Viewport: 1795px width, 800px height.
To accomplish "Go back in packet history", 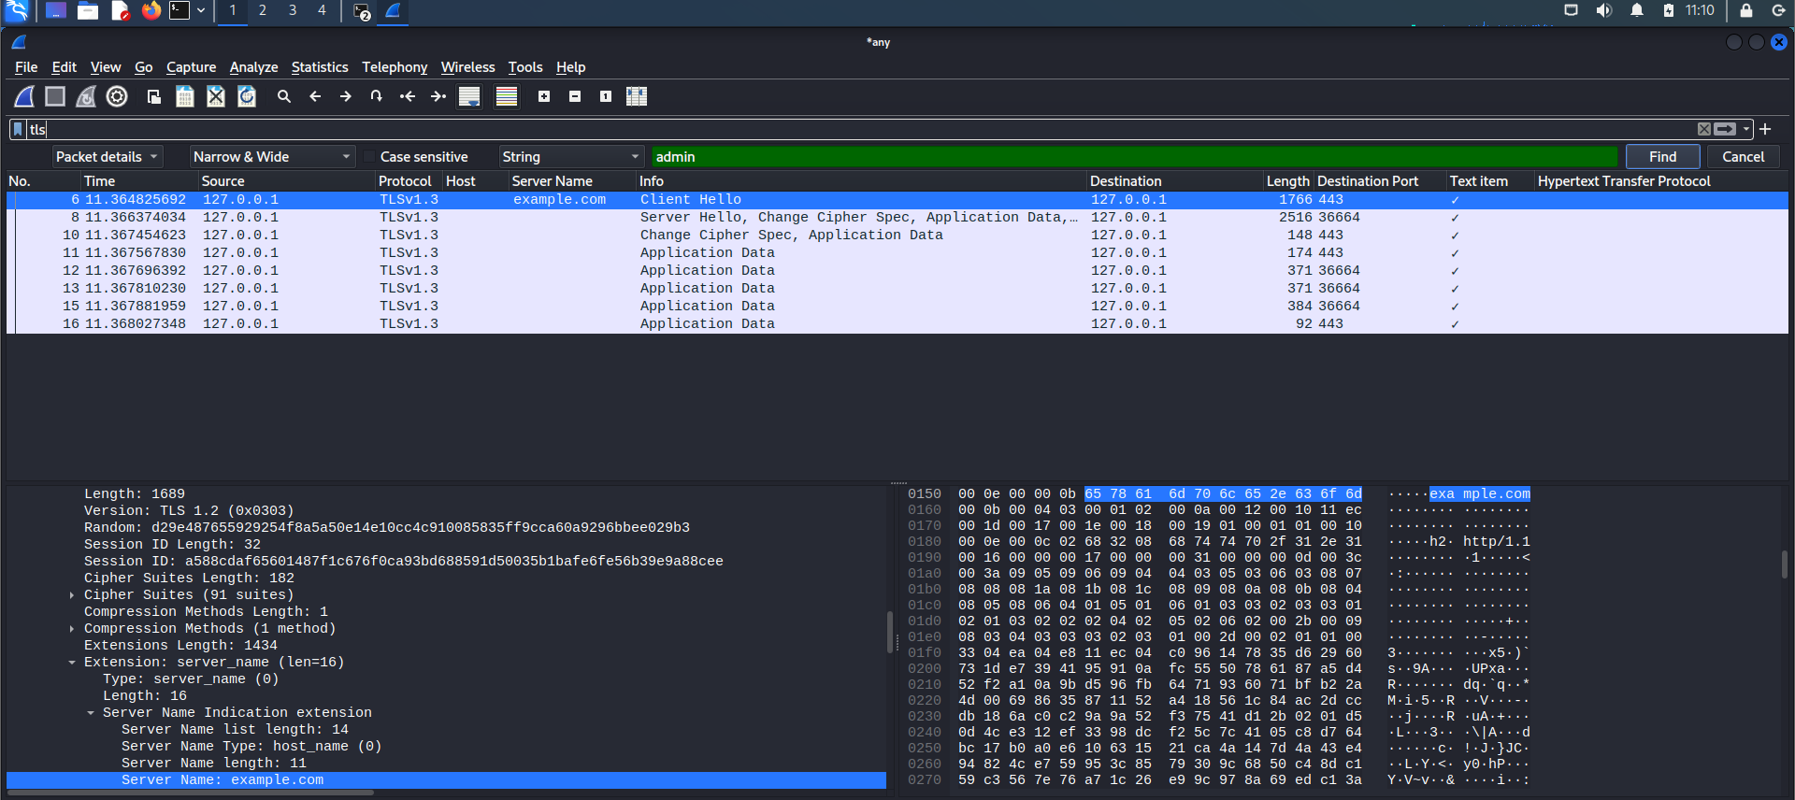I will 315,96.
